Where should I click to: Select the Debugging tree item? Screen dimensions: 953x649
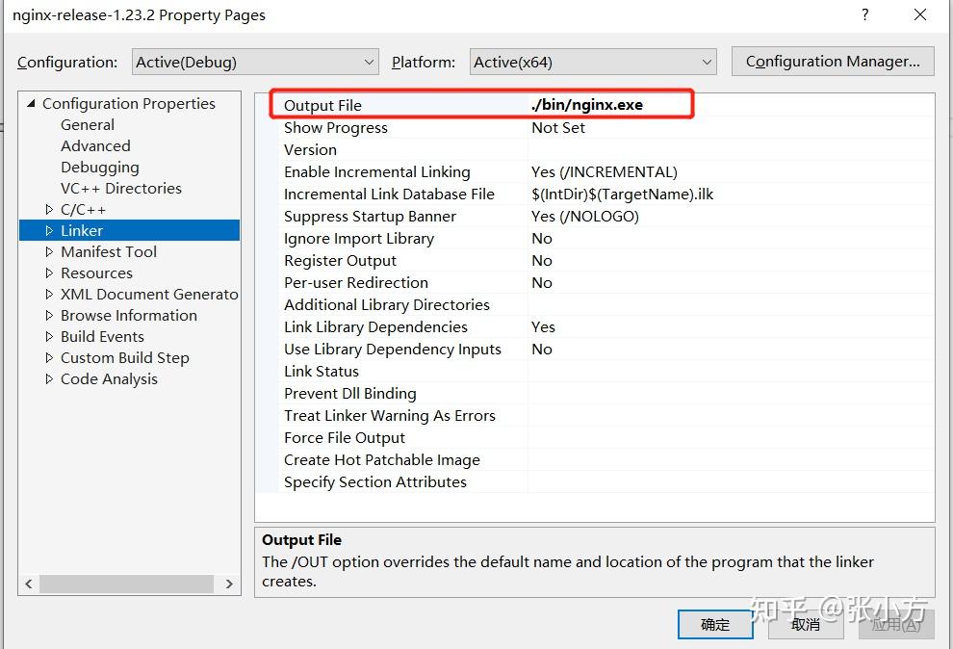(100, 167)
